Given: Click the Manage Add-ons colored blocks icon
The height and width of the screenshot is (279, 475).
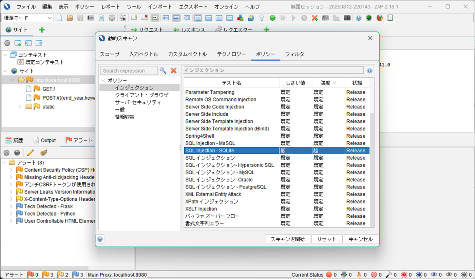Looking at the screenshot, I should 240,18.
